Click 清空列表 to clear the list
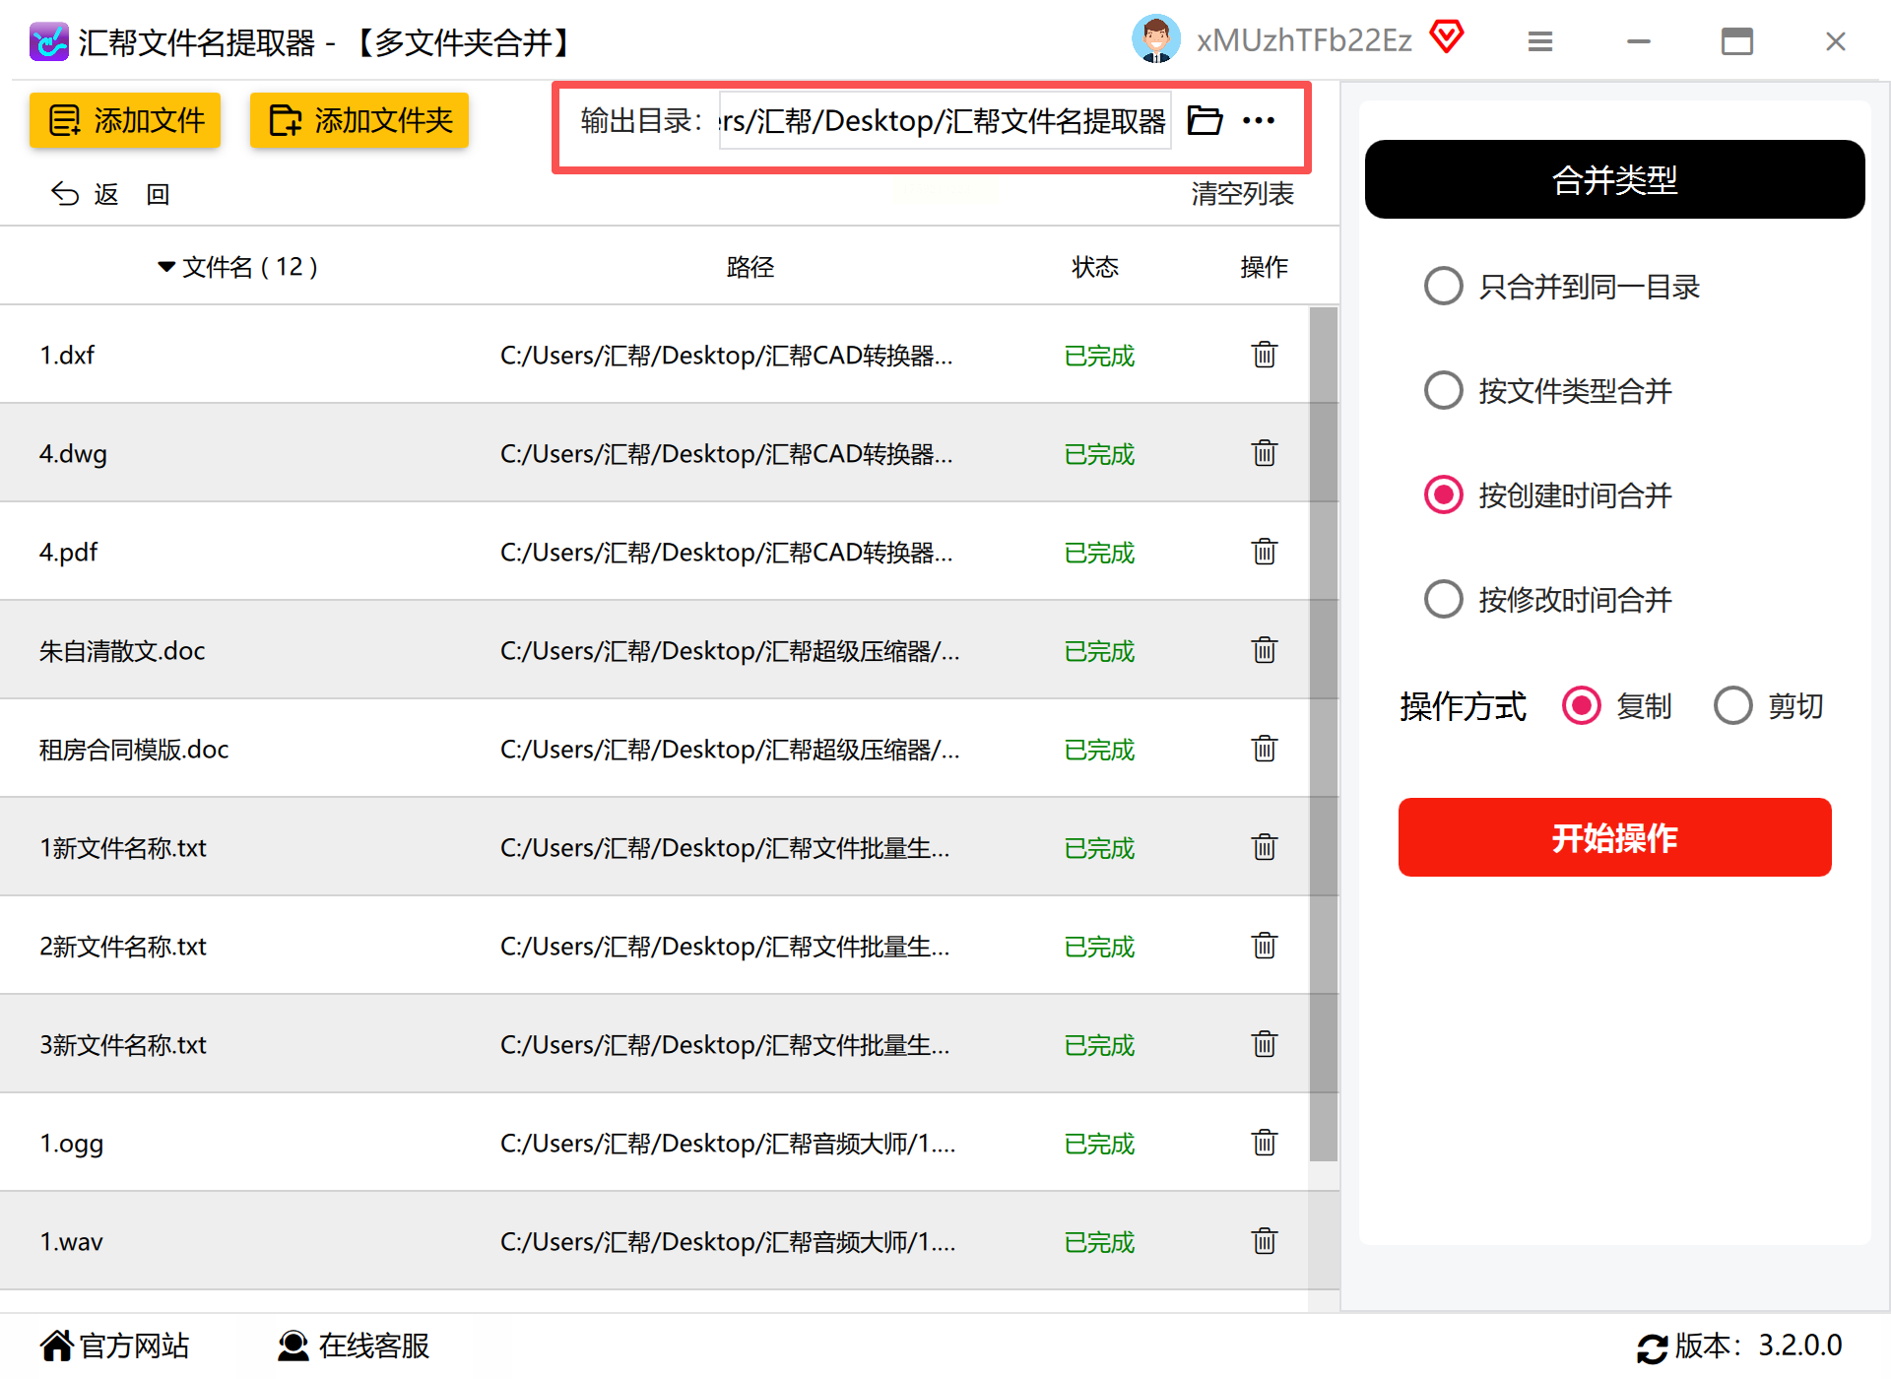The image size is (1891, 1379). pos(1242,194)
